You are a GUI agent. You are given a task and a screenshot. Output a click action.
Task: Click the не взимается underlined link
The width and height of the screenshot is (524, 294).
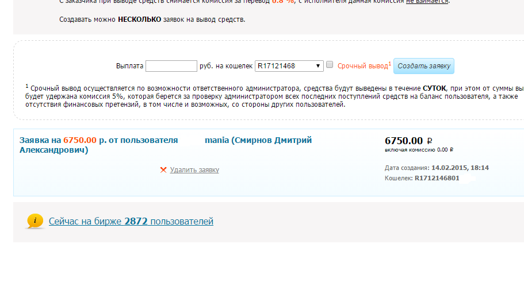[427, 1]
